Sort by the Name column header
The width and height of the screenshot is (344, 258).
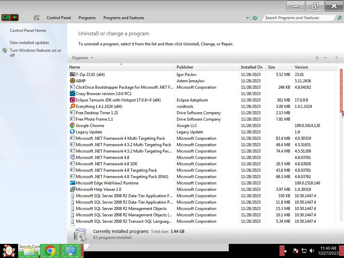coord(121,67)
